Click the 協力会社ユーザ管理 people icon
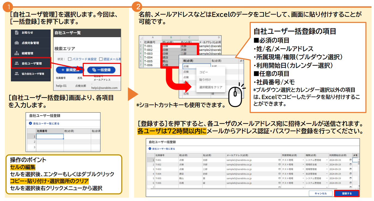This screenshot has height=201, width=374. 17,73
